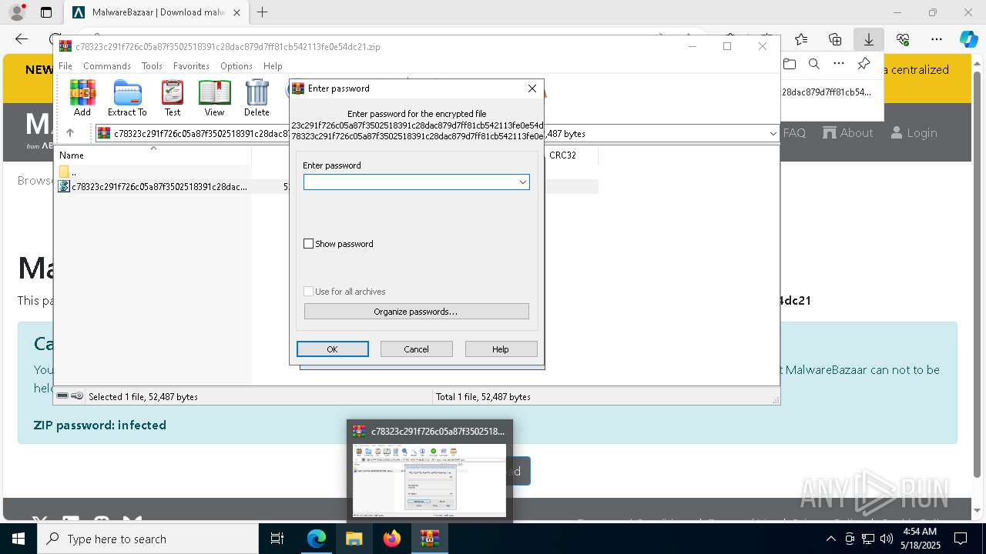
Task: Click the browser Downloads arrow icon
Action: tap(869, 39)
